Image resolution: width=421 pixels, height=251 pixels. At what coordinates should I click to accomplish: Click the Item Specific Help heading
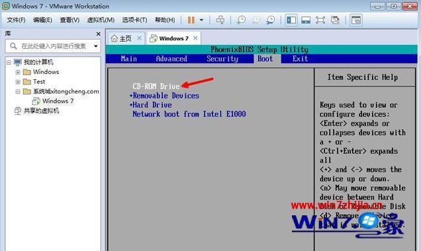click(363, 77)
